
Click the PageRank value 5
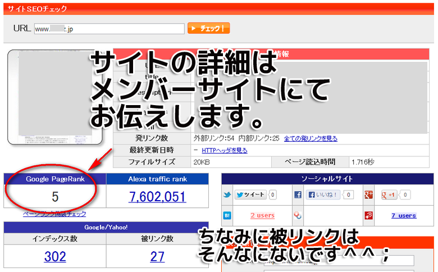pos(55,197)
